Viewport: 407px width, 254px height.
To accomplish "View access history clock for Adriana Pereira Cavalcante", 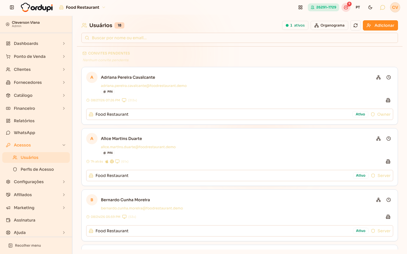I will tap(389, 77).
